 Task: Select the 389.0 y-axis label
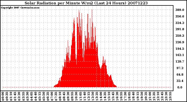pos(180,10)
